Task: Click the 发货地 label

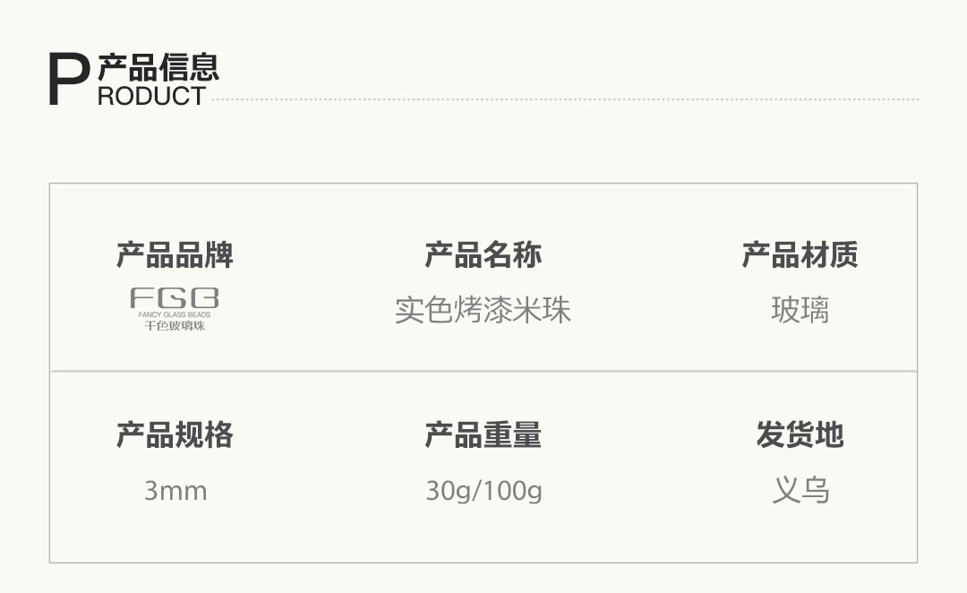Action: click(x=800, y=435)
